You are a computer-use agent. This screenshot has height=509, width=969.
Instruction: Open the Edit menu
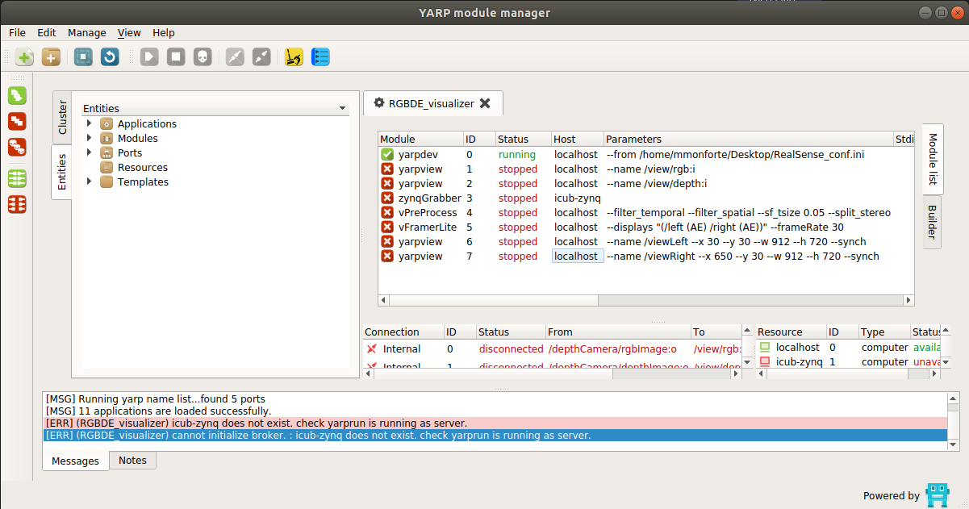[47, 33]
